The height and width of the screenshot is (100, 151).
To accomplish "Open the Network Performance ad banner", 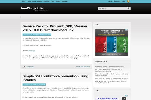I will [x=111, y=42].
